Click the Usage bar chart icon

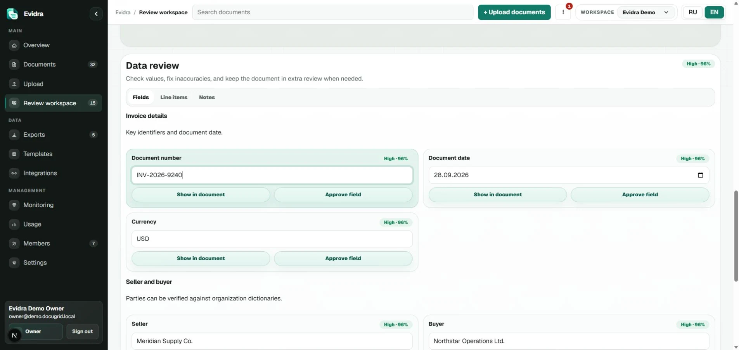(14, 224)
